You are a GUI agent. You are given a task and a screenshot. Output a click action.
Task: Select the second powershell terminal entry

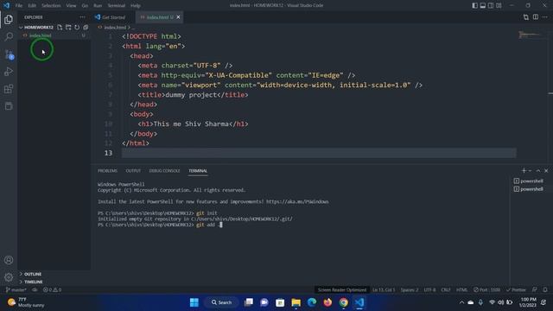528,189
